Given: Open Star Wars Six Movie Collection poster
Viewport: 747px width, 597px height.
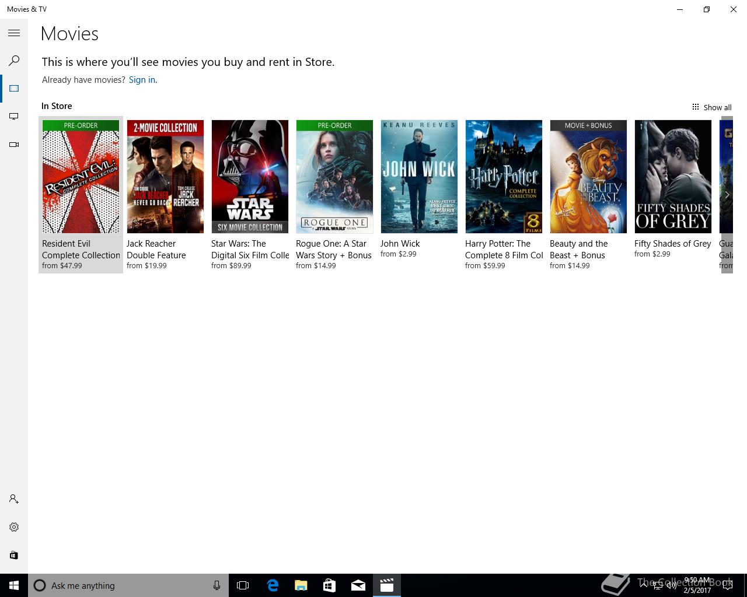Looking at the screenshot, I should pos(250,177).
